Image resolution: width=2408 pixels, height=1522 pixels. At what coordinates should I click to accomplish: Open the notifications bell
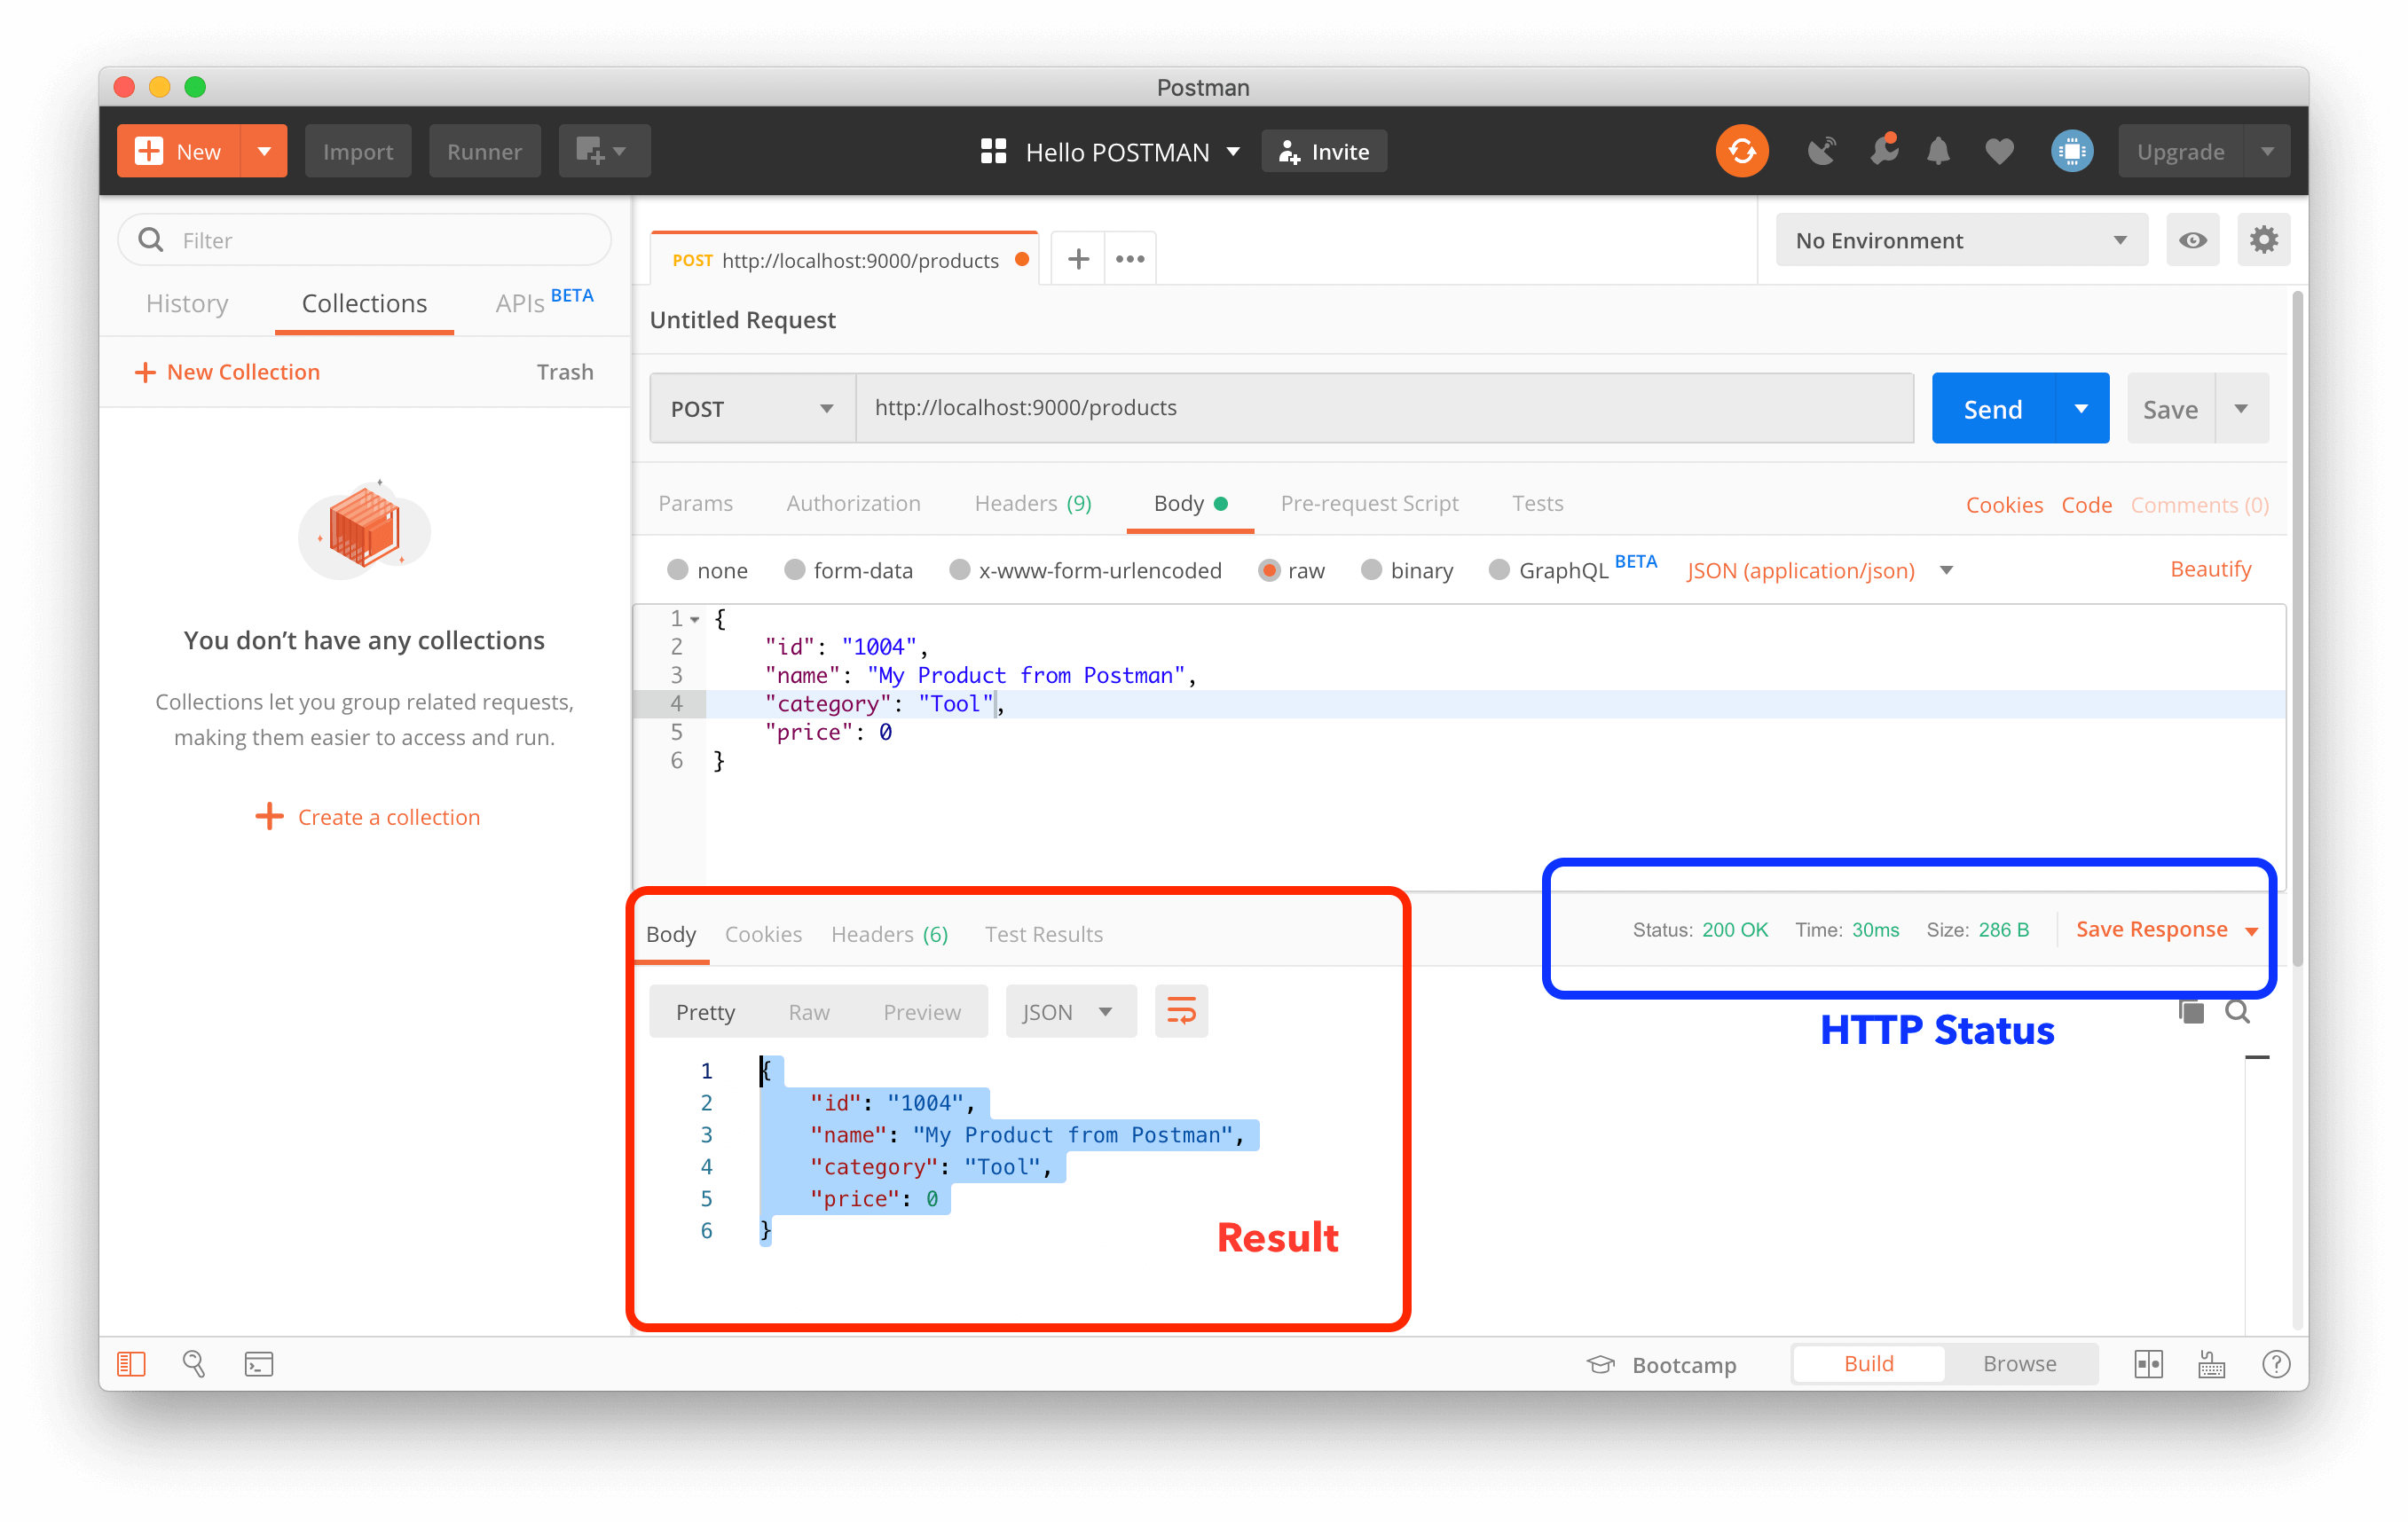point(1938,151)
